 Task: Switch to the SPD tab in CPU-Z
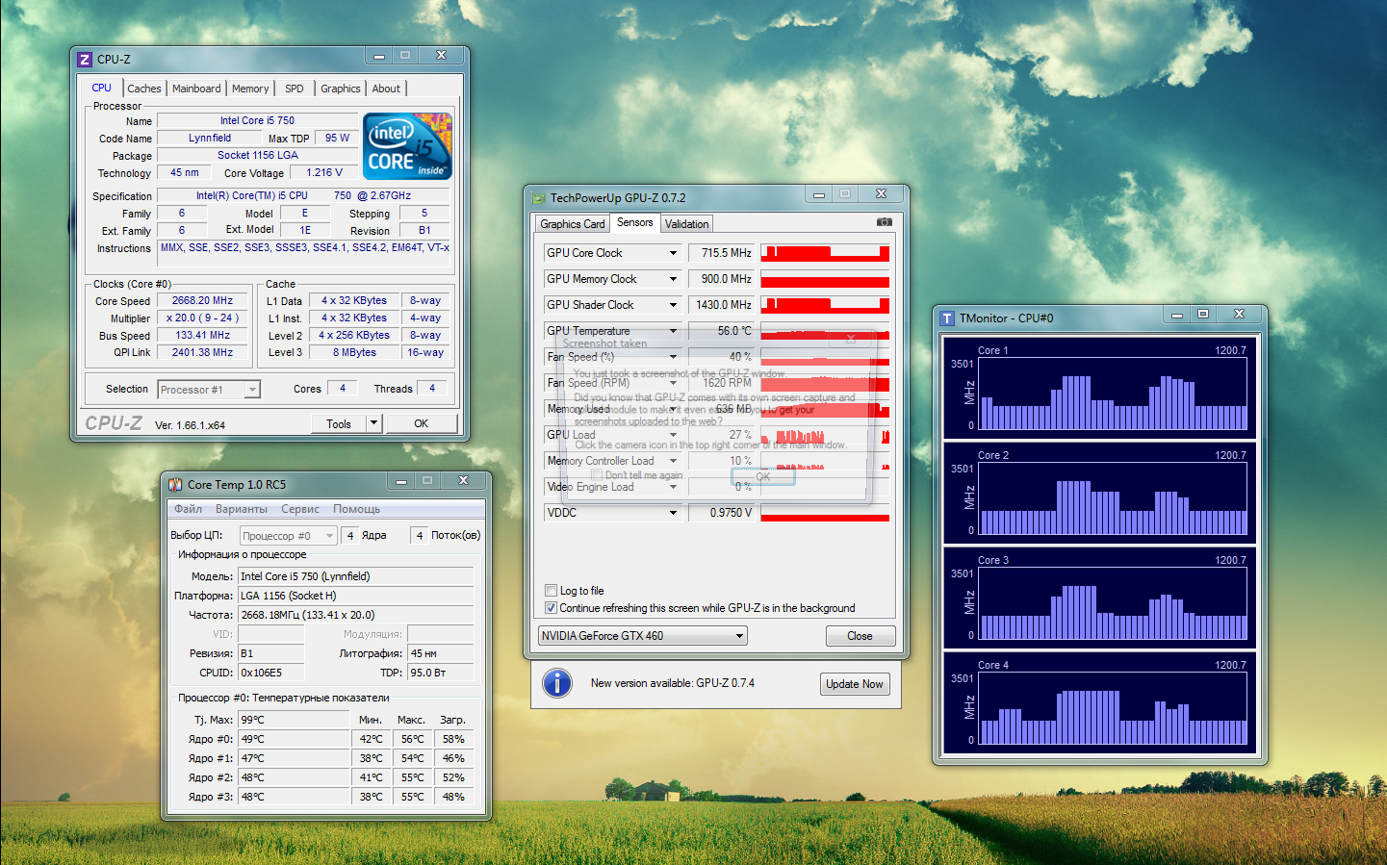pos(295,89)
